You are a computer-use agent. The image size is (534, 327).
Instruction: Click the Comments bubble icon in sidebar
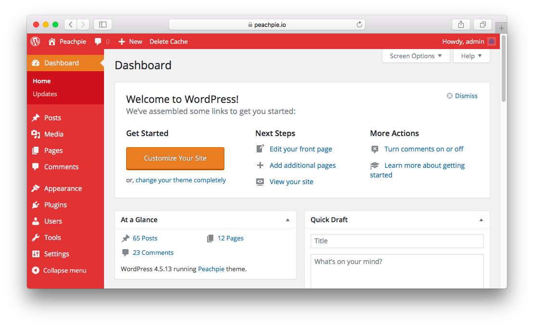click(36, 167)
